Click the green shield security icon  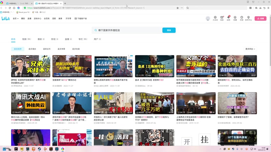click(x=25, y=8)
